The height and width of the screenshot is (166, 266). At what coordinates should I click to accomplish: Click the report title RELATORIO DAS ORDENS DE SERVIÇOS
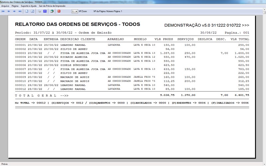[77, 24]
